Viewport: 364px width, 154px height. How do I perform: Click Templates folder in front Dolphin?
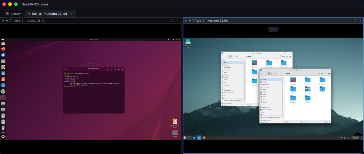(x=293, y=99)
